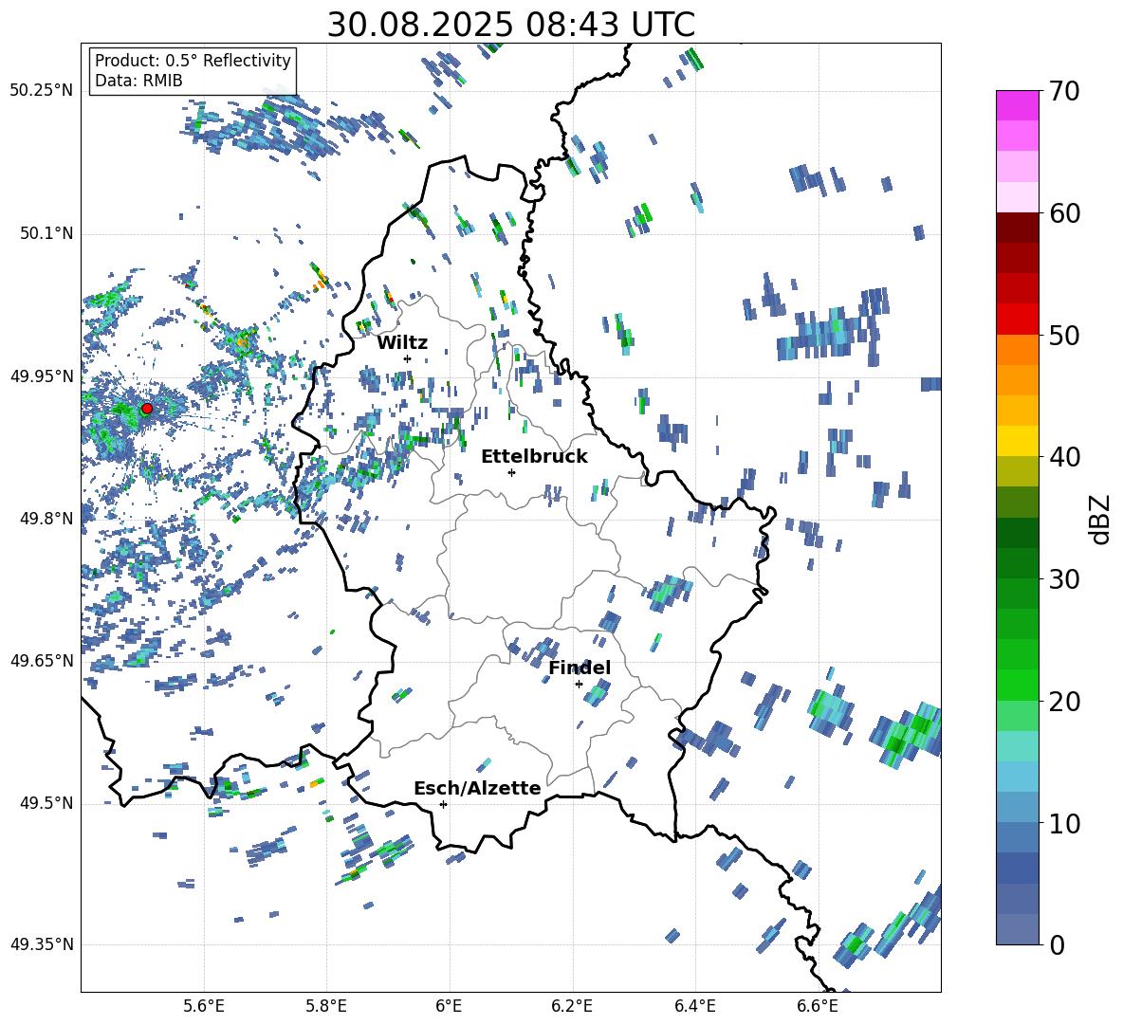Image resolution: width=1123 pixels, height=1025 pixels.
Task: Click the 40 label on the colorbar
Action: pyautogui.click(x=1063, y=457)
